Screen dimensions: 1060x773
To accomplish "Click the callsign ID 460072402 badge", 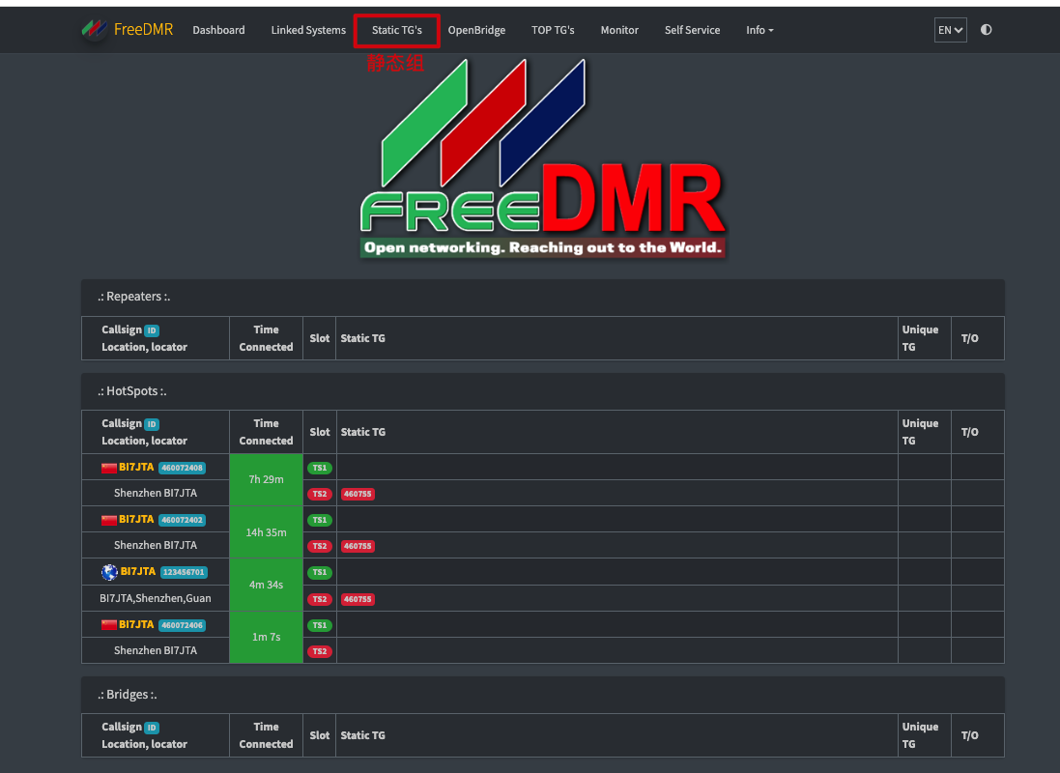I will (x=182, y=519).
